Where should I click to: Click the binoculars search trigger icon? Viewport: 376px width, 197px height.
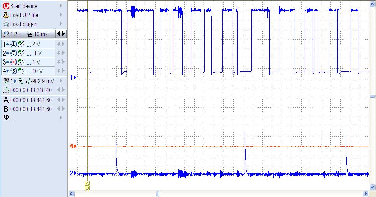pyautogui.click(x=6, y=81)
